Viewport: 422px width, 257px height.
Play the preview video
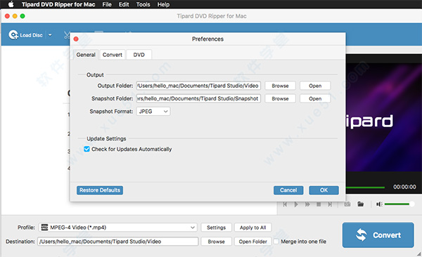[296, 204]
